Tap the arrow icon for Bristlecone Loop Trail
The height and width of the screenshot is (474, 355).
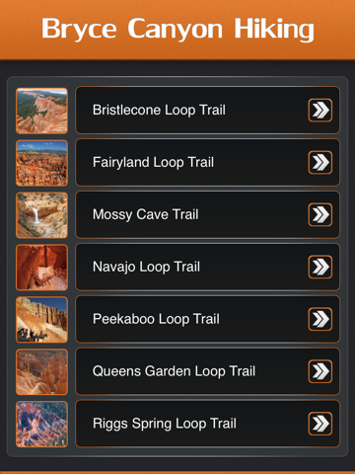tap(319, 111)
